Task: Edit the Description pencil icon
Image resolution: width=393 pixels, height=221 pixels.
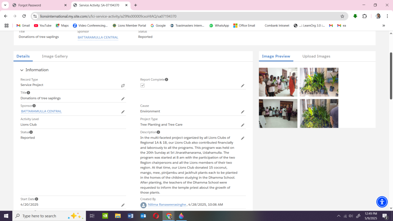Action: click(x=243, y=138)
